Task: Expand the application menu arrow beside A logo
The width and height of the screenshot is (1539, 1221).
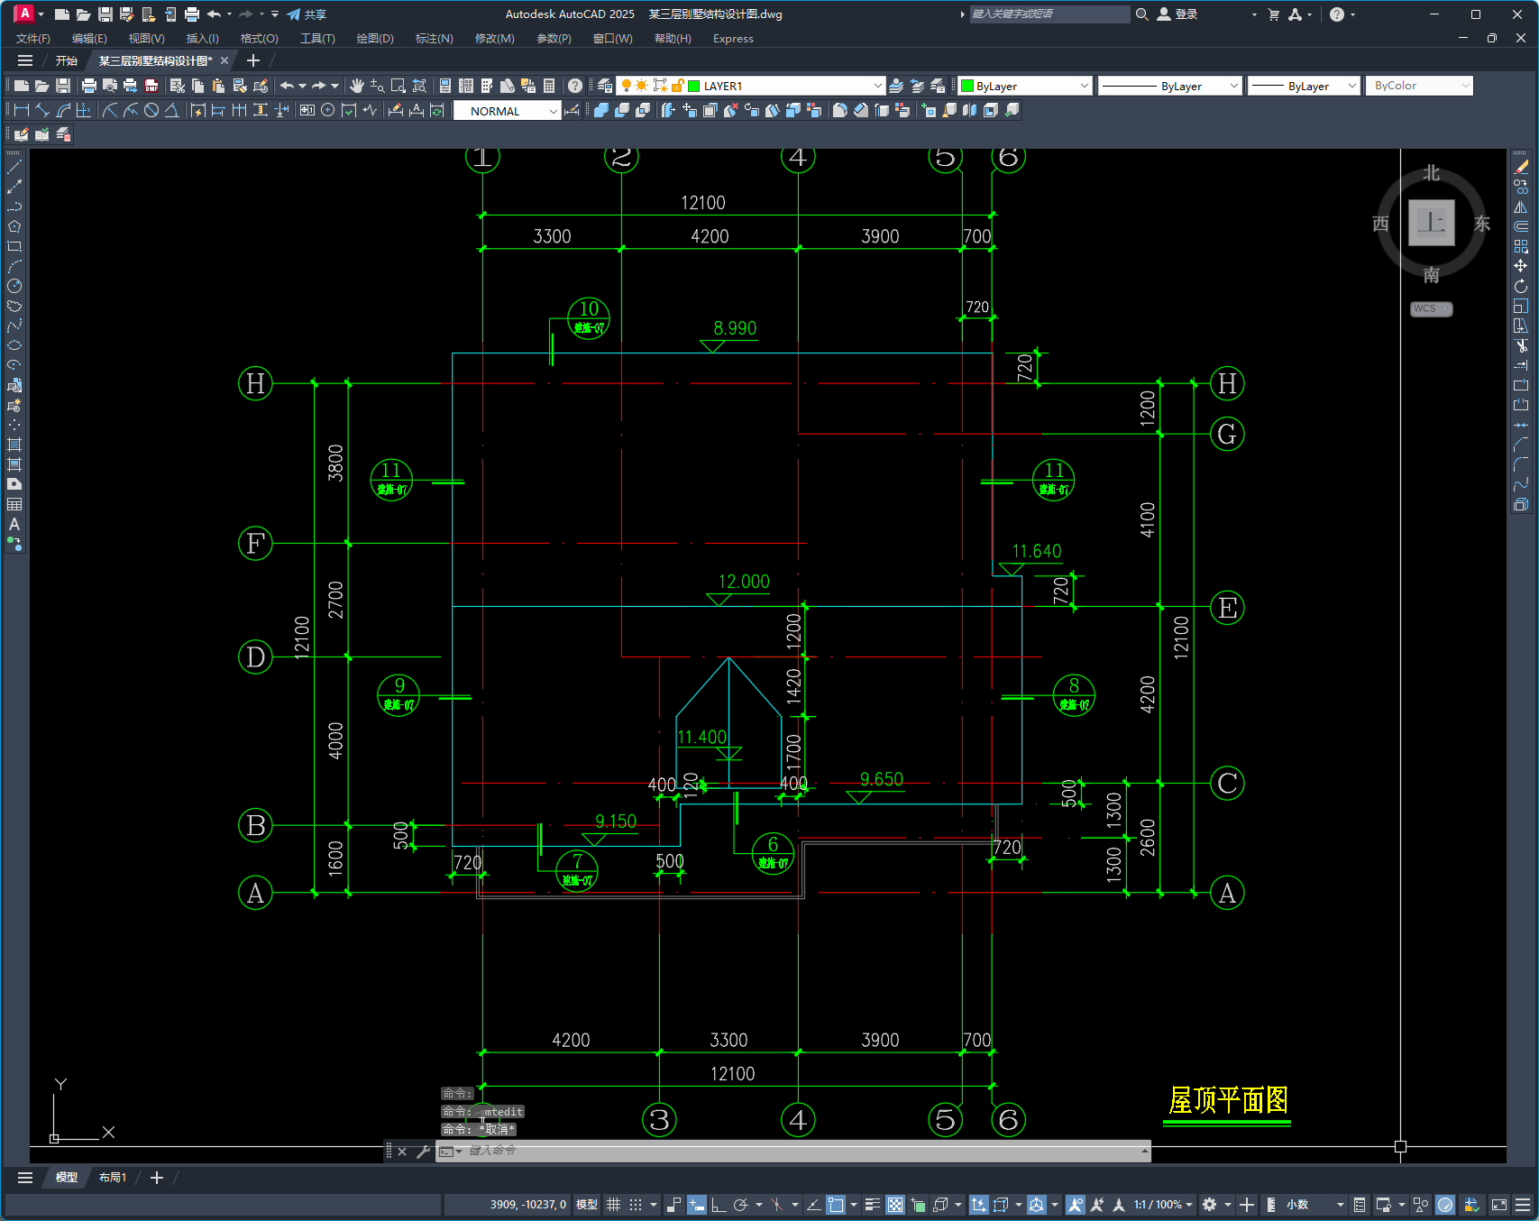Action: tap(41, 14)
